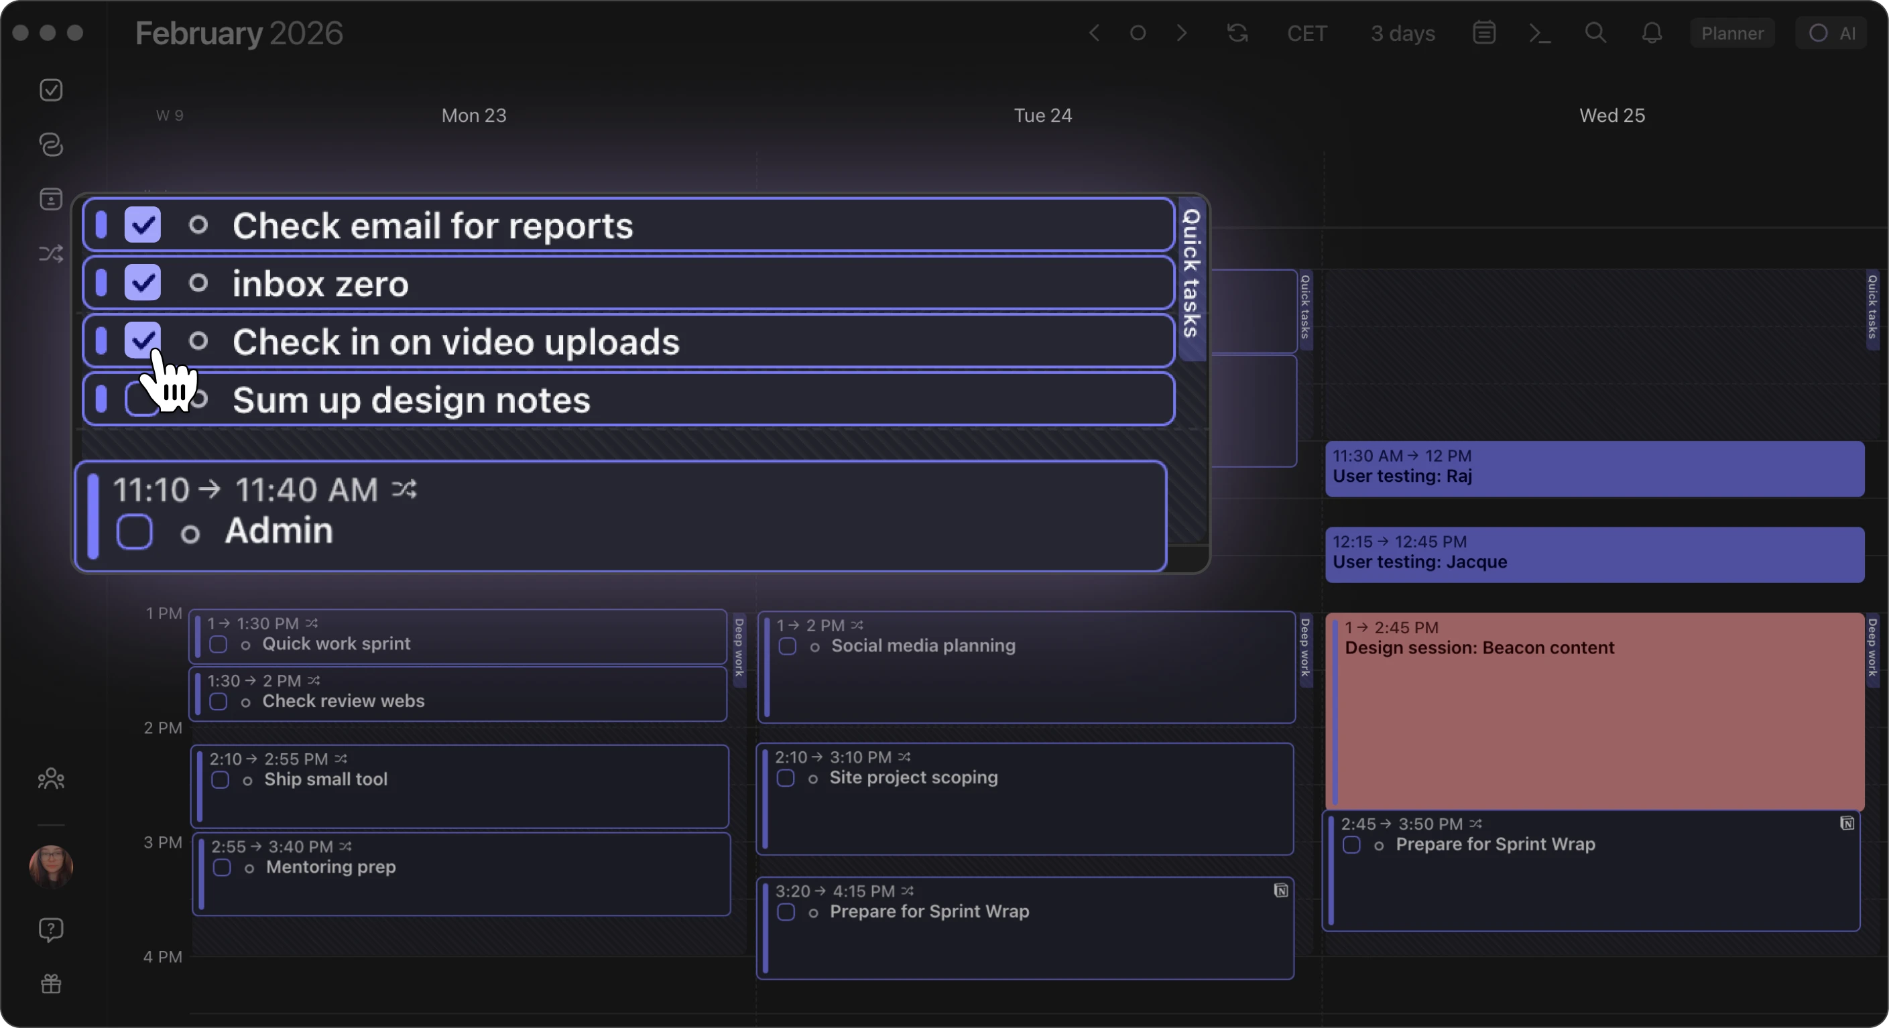The height and width of the screenshot is (1028, 1889).
Task: Expand the collapsed Quick tasks panel on right
Action: (1872, 310)
